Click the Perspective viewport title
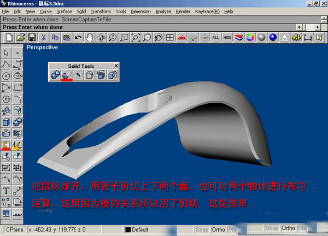 point(43,48)
